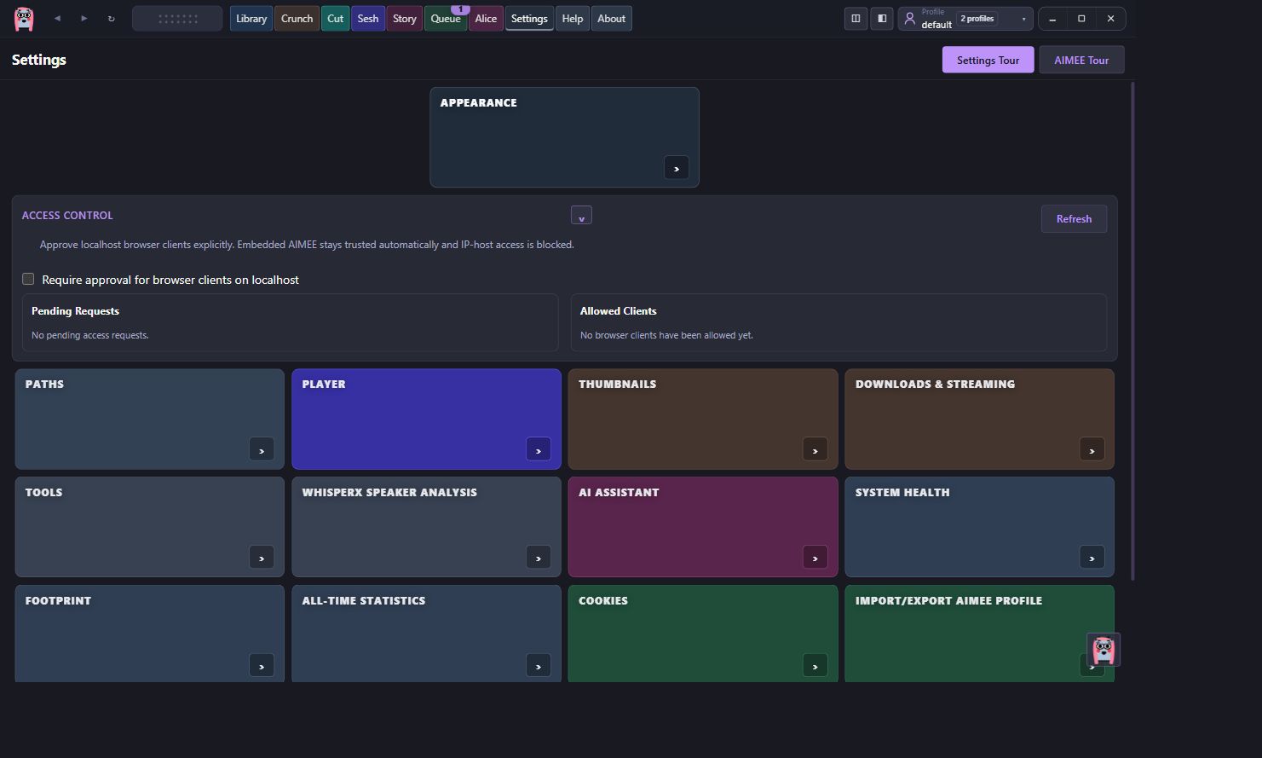1262x758 pixels.
Task: Expand the Footprint card arrow
Action: tap(262, 666)
